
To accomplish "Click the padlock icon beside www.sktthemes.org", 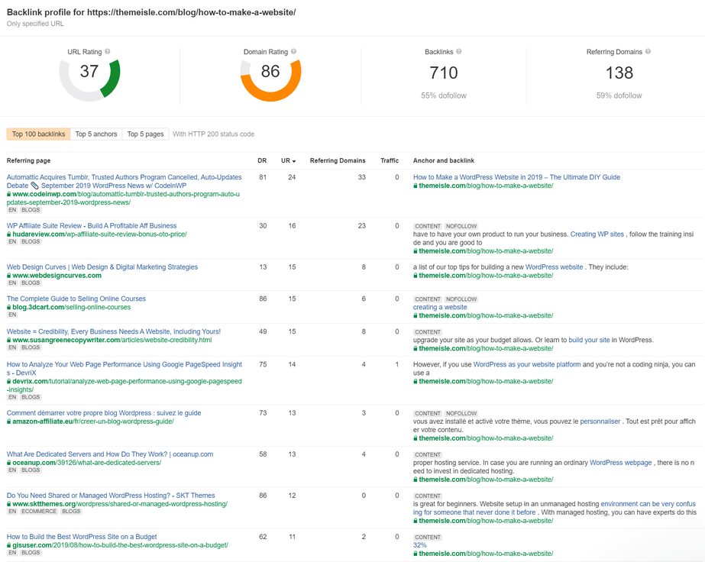I will point(9,505).
